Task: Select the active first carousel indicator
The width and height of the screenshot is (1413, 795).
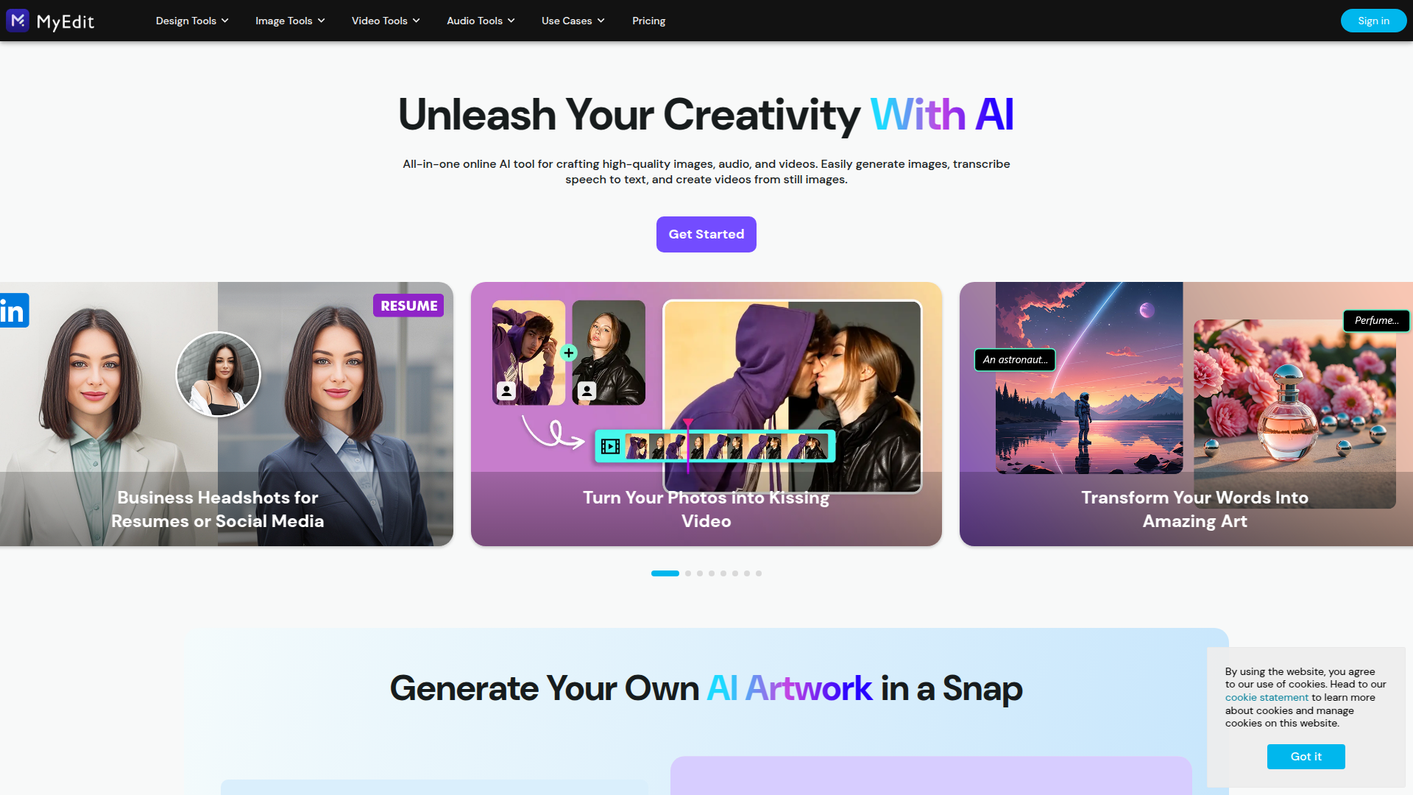Action: (665, 573)
